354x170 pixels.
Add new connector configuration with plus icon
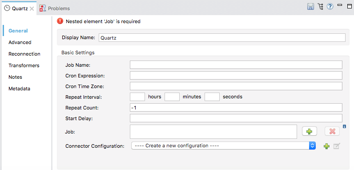click(326, 146)
